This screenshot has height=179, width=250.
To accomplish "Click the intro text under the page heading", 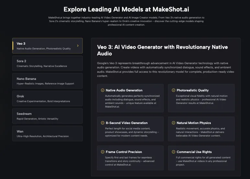I will click(x=126, y=21).
